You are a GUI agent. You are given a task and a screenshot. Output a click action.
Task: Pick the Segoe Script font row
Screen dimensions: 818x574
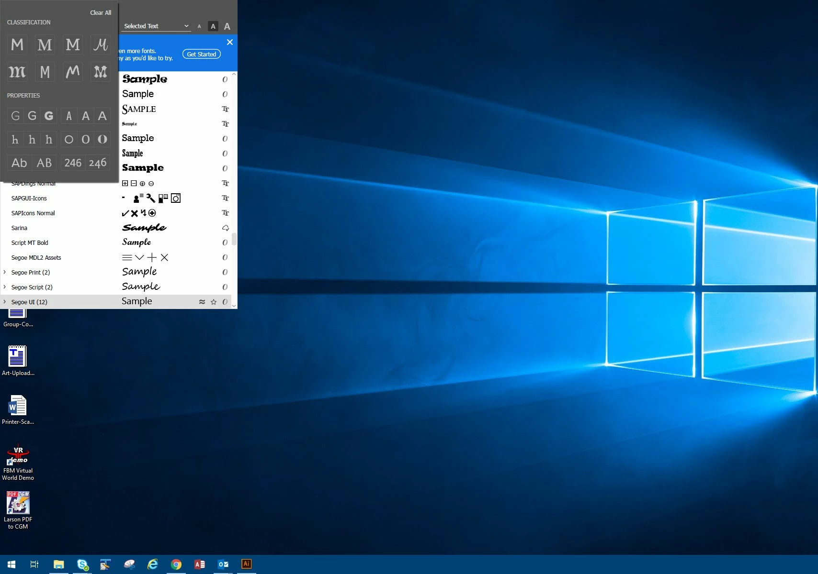click(x=115, y=287)
